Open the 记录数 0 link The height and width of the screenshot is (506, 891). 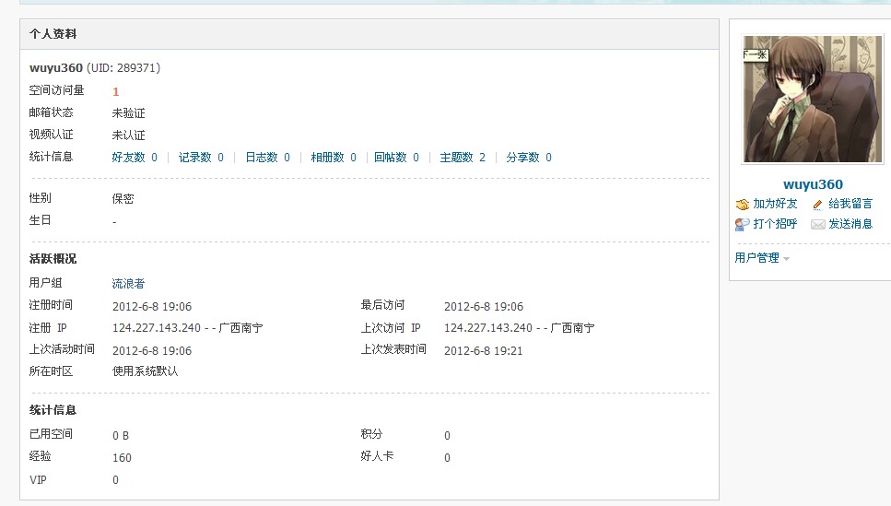point(201,157)
